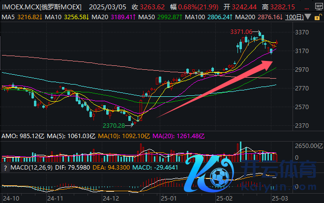The image size is (324, 203).
Task: Click the 3170 price axis level
Action: click(x=301, y=51)
